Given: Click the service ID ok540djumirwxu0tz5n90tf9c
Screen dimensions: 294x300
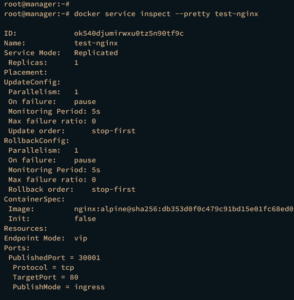Looking at the screenshot, I should [x=129, y=34].
